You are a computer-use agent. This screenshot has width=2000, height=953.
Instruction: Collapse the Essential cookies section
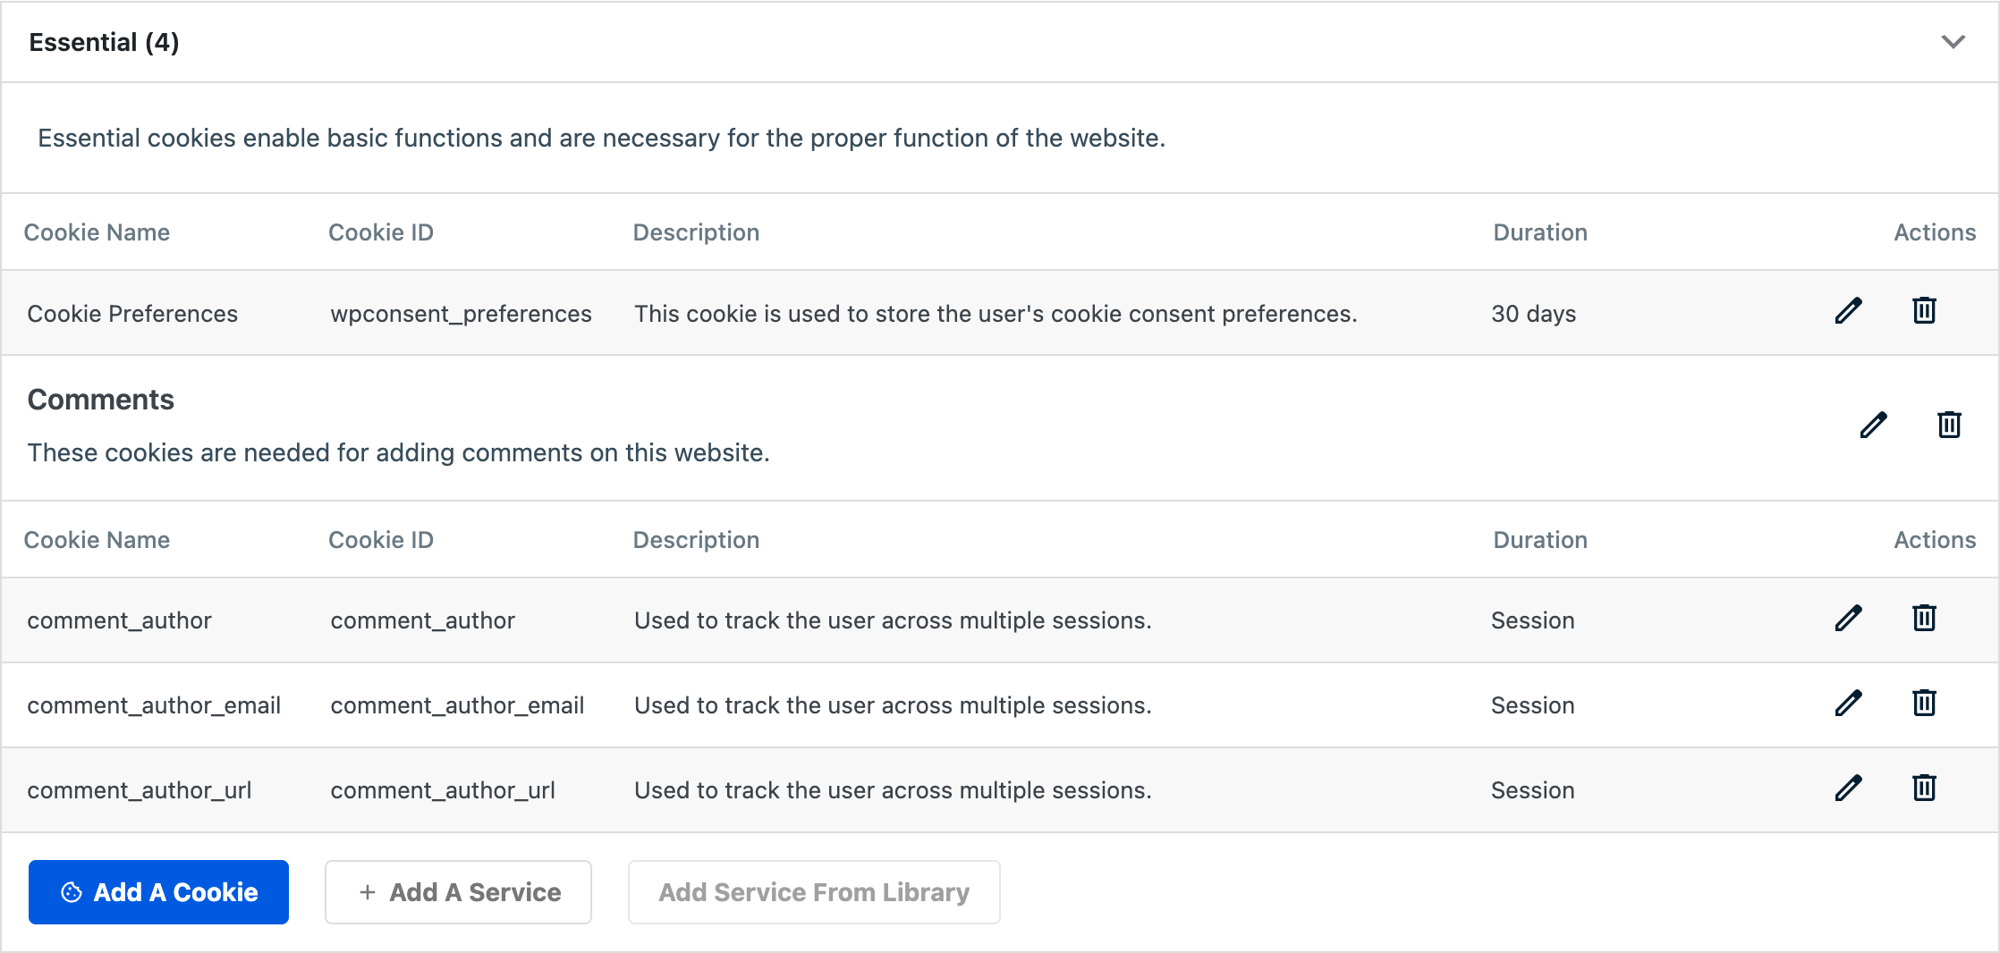[x=1953, y=41]
